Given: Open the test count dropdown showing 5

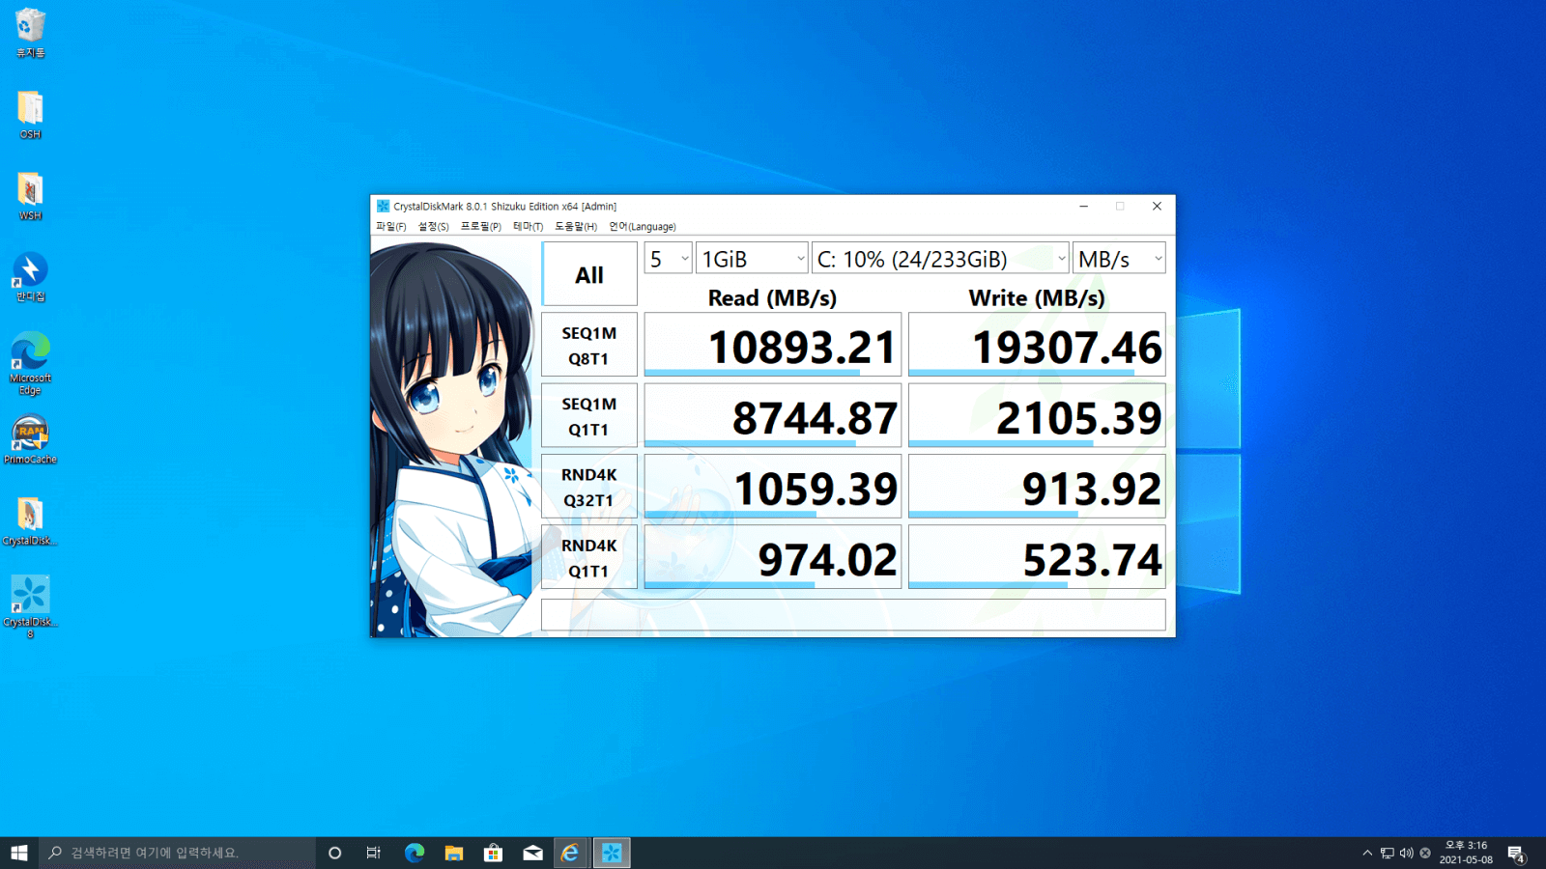Looking at the screenshot, I should (x=669, y=258).
